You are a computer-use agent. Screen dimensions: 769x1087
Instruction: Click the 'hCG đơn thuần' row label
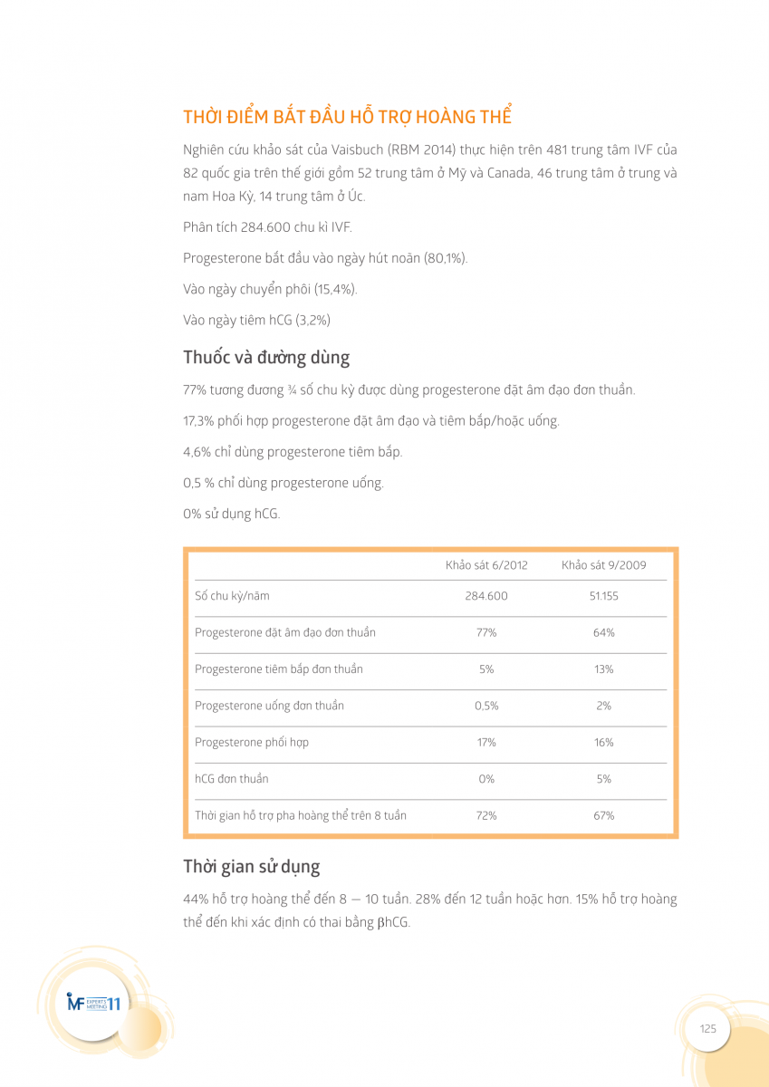(232, 779)
